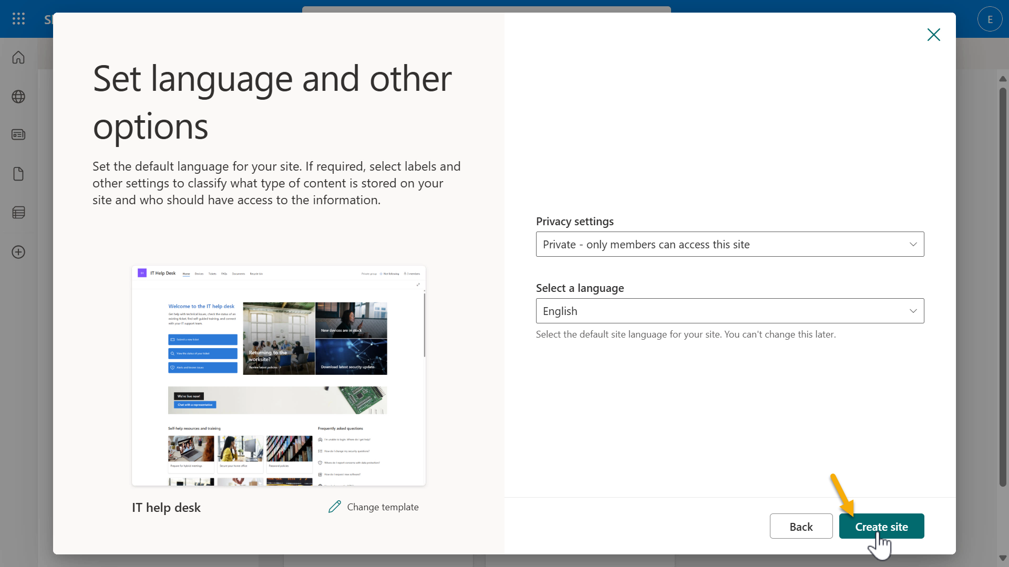Click the Back button
The width and height of the screenshot is (1009, 567).
click(x=801, y=526)
